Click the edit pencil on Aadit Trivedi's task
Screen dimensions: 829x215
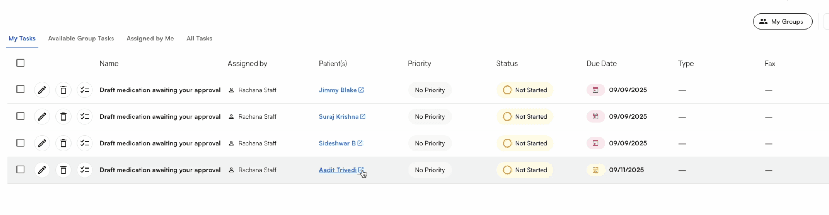click(42, 170)
